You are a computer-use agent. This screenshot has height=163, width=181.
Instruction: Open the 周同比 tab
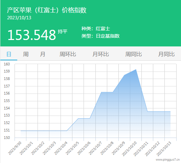134,54
